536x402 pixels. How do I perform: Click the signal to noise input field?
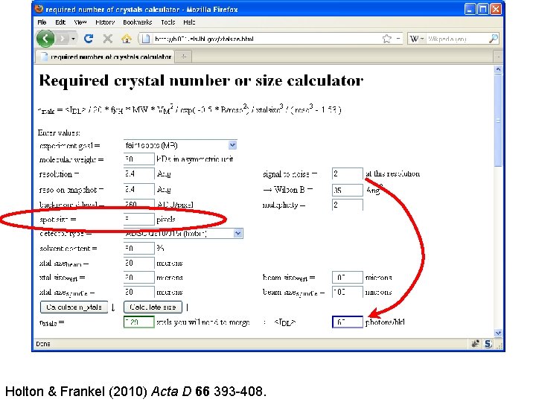click(348, 173)
